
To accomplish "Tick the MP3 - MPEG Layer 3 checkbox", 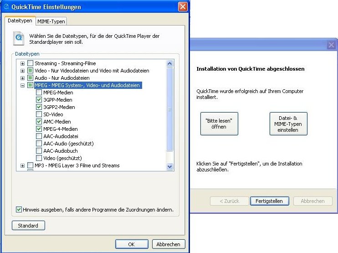I will click(x=30, y=165).
